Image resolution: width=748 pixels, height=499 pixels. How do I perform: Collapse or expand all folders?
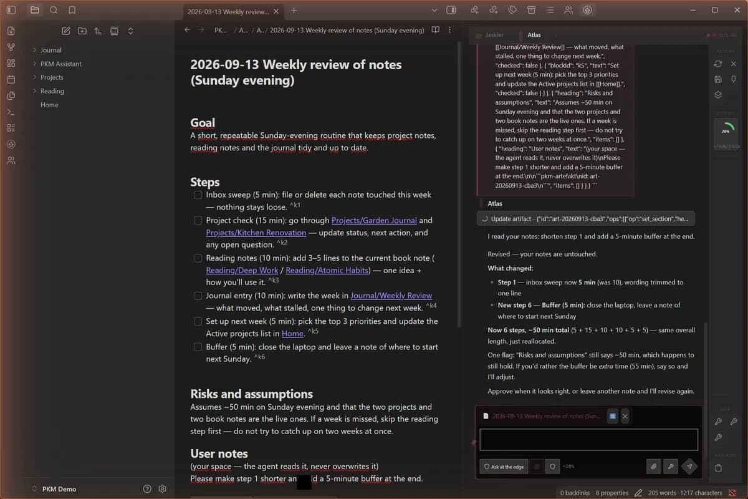(130, 31)
